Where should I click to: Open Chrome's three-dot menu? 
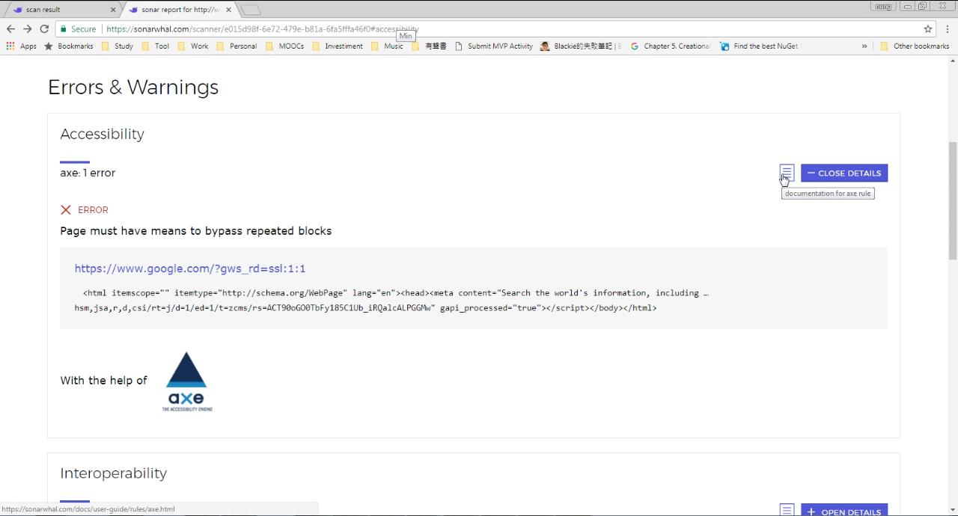(x=948, y=29)
